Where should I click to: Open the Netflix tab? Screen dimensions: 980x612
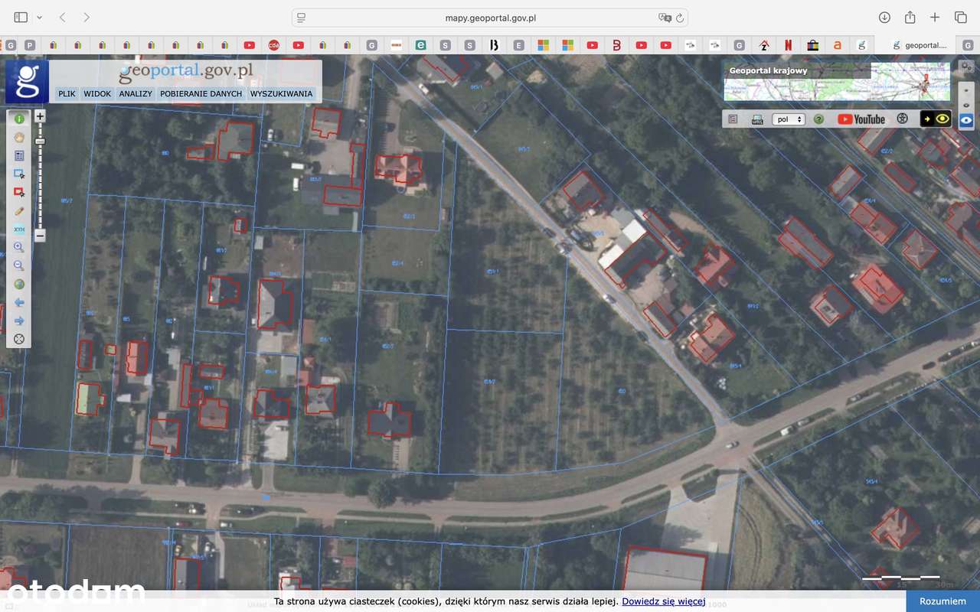pos(788,45)
